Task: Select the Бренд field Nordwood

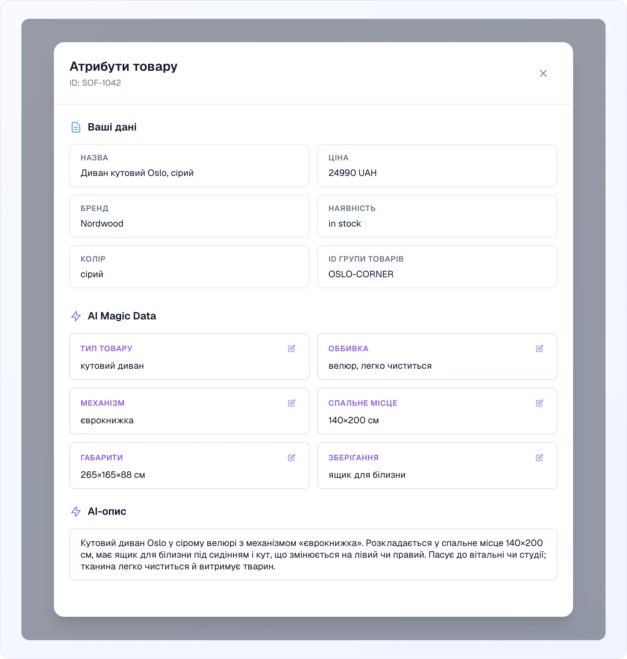Action: [190, 216]
